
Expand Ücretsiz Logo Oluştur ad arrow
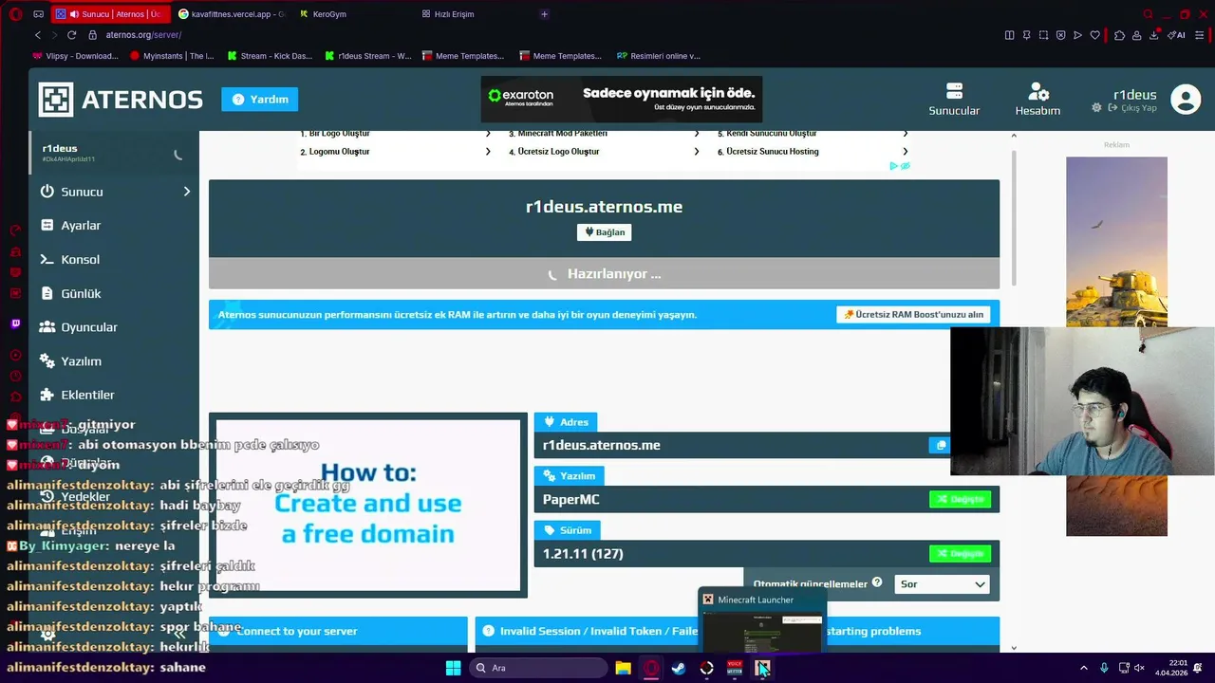[x=697, y=152]
